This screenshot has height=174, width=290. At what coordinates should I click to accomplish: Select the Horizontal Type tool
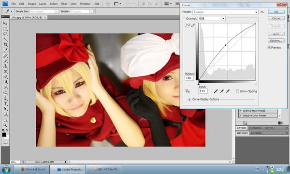pos(5,103)
